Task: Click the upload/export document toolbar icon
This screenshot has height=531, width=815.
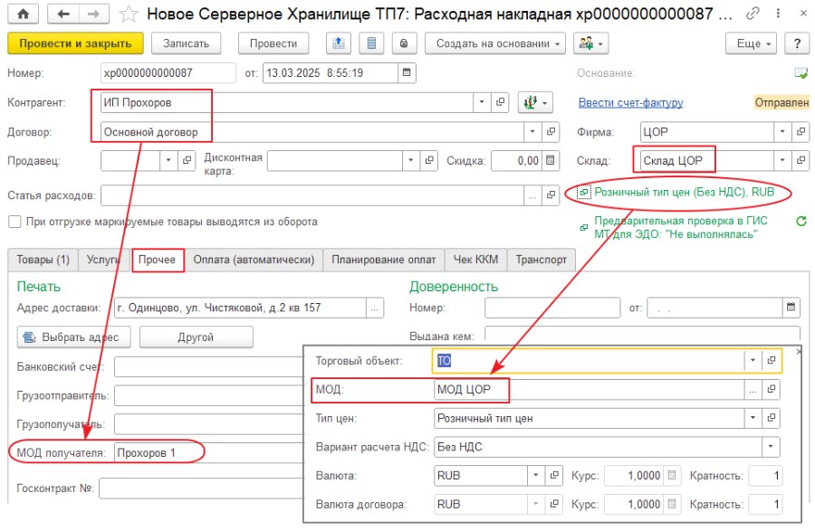Action: (339, 43)
